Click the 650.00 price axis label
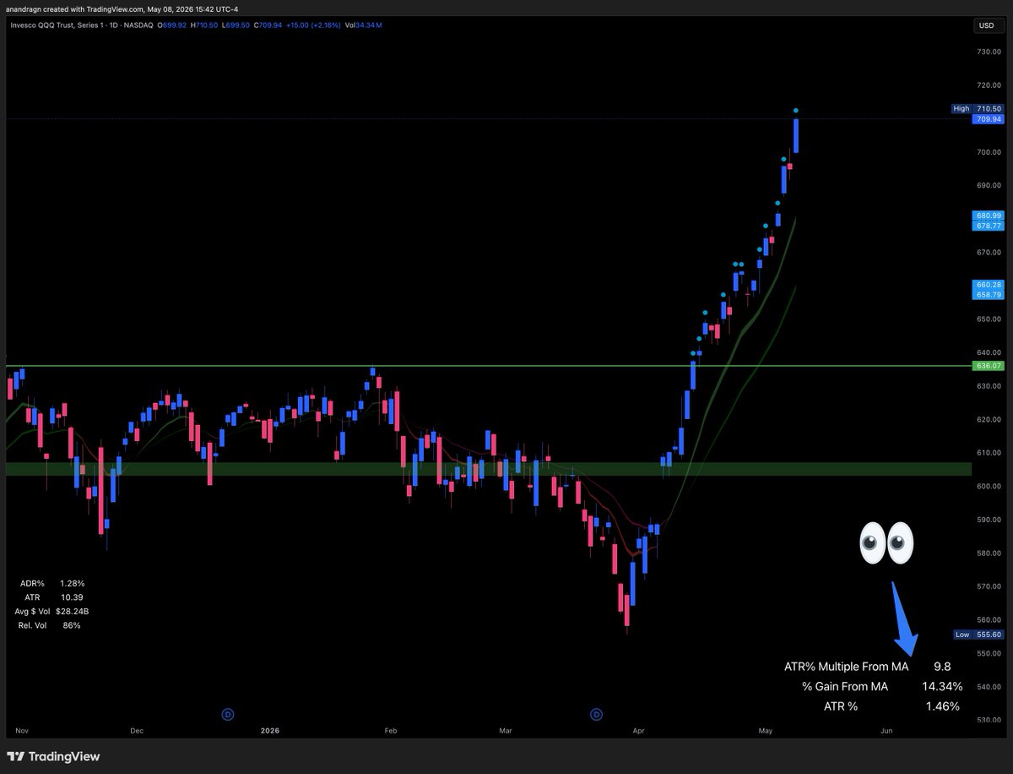Screen dimensions: 1013x774 click(x=988, y=319)
